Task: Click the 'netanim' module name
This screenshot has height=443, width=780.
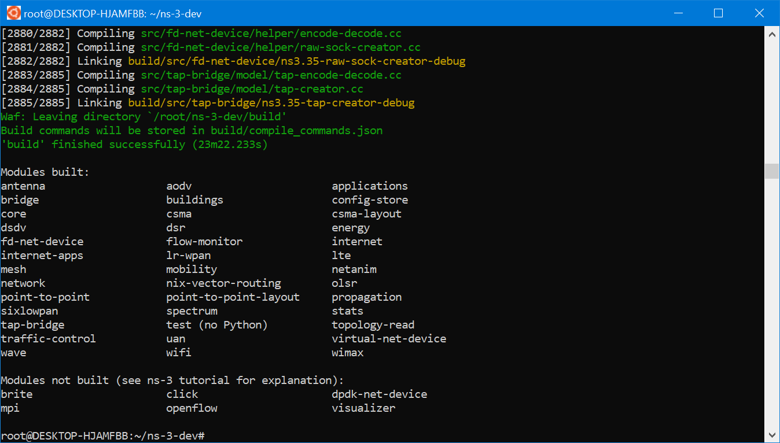Action: 354,270
